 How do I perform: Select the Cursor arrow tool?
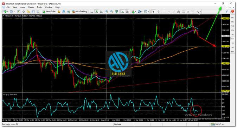[x=153, y=12]
